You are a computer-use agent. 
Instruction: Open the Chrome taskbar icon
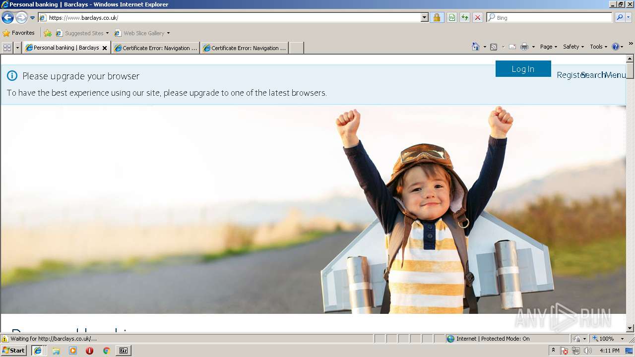(106, 351)
